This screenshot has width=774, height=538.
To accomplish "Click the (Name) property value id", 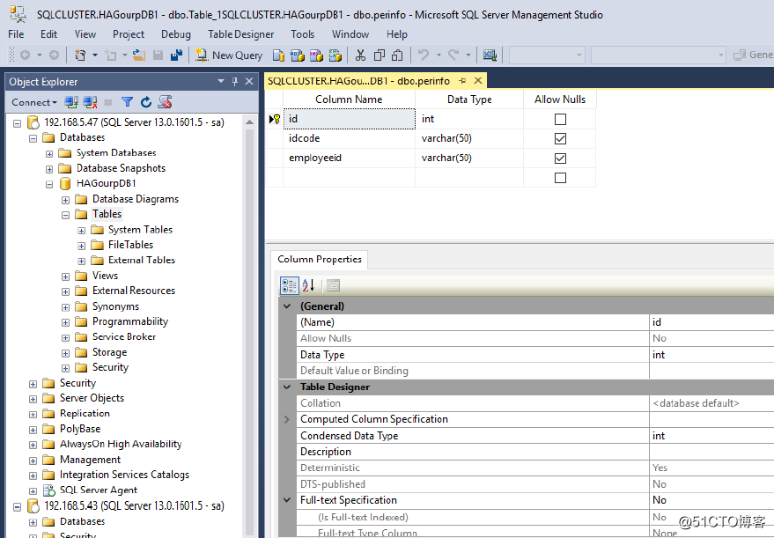I will coord(711,322).
